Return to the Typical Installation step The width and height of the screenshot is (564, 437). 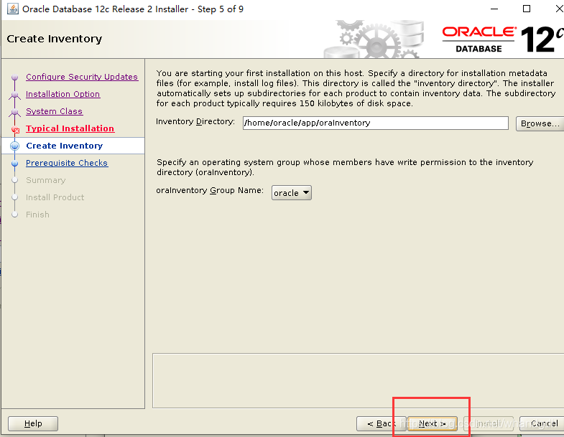(70, 128)
